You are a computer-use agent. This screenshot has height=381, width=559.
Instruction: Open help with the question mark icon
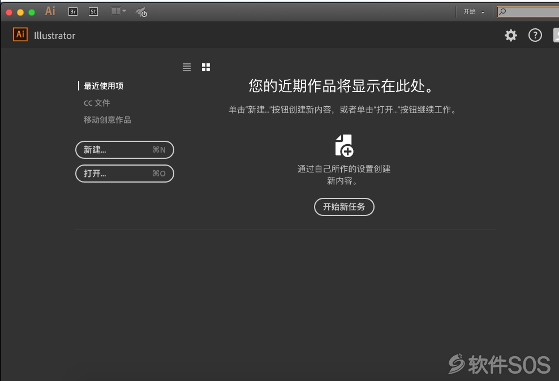click(535, 35)
